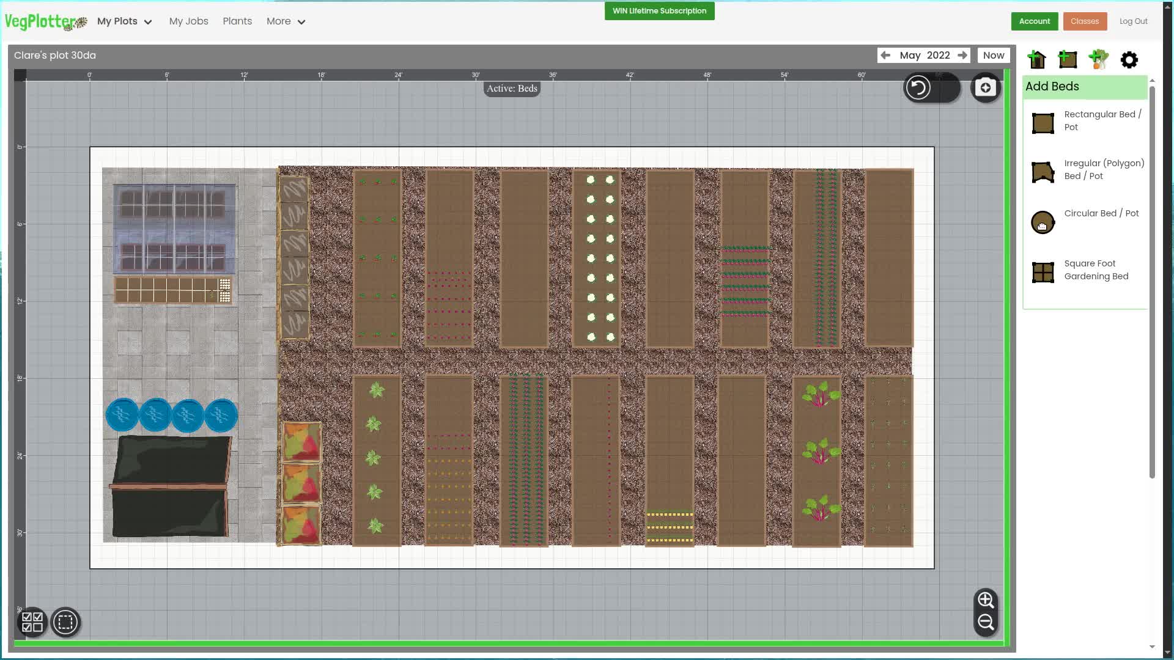Image resolution: width=1174 pixels, height=660 pixels.
Task: Click the Now button
Action: point(993,55)
